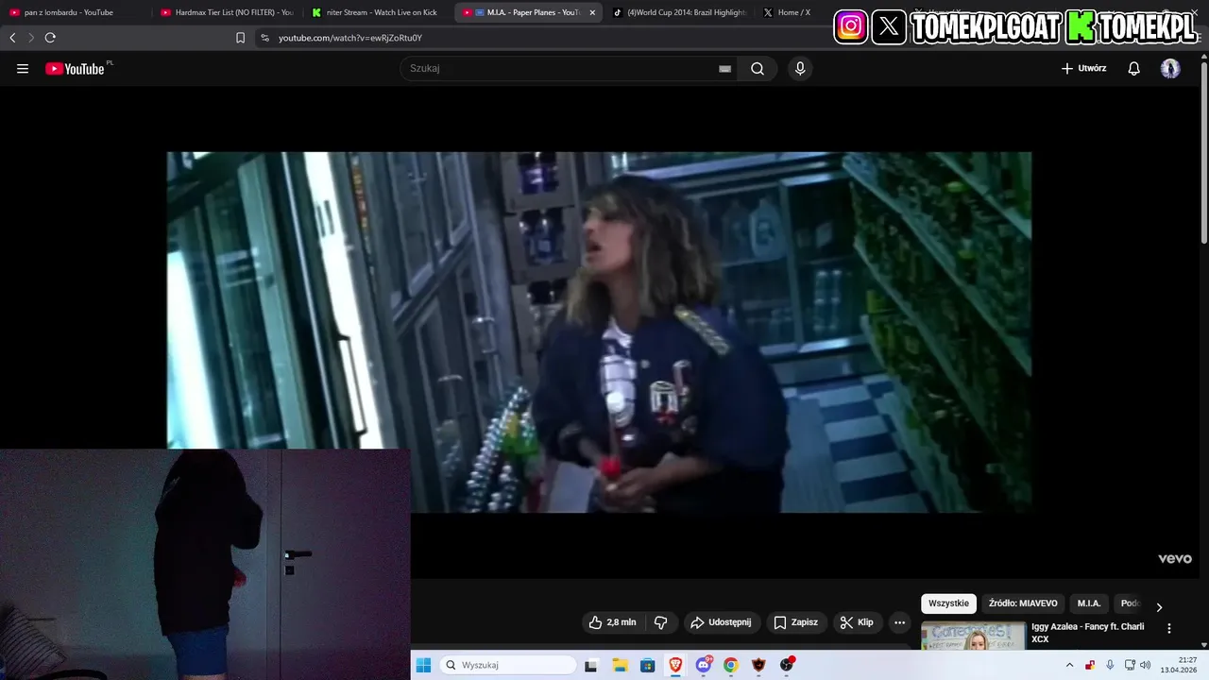The height and width of the screenshot is (680, 1209).
Task: Bookmark this page in address bar
Action: pos(240,38)
